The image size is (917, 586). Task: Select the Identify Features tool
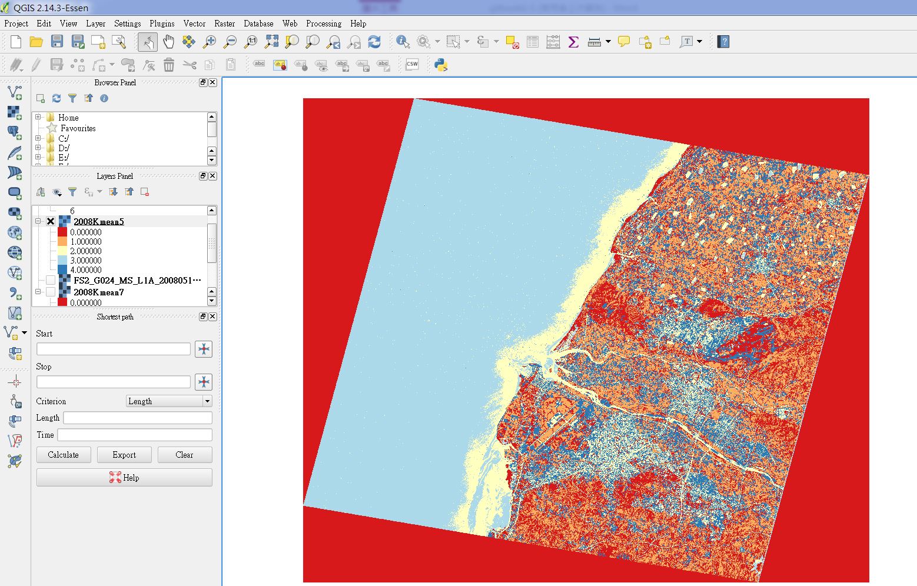pos(403,42)
